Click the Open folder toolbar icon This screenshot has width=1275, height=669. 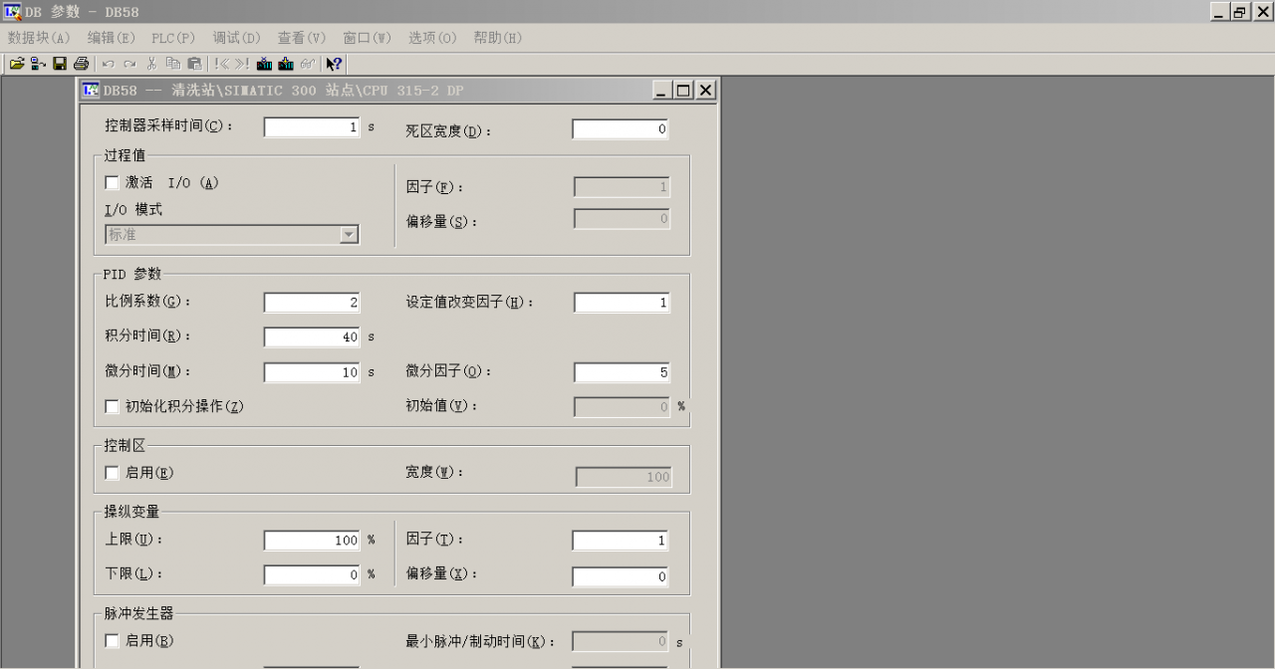pyautogui.click(x=17, y=64)
